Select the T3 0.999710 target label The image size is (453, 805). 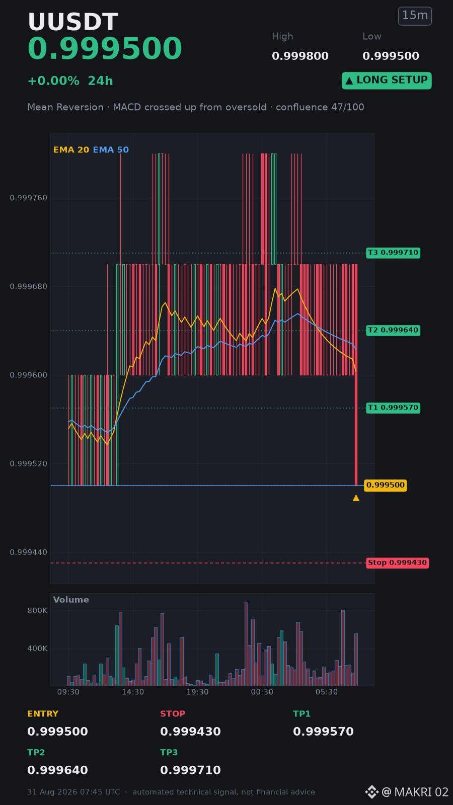tap(393, 253)
